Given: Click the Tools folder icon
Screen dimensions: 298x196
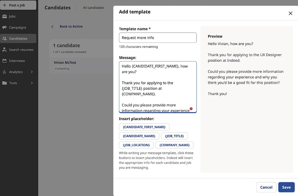Looking at the screenshot, I should [5, 83].
